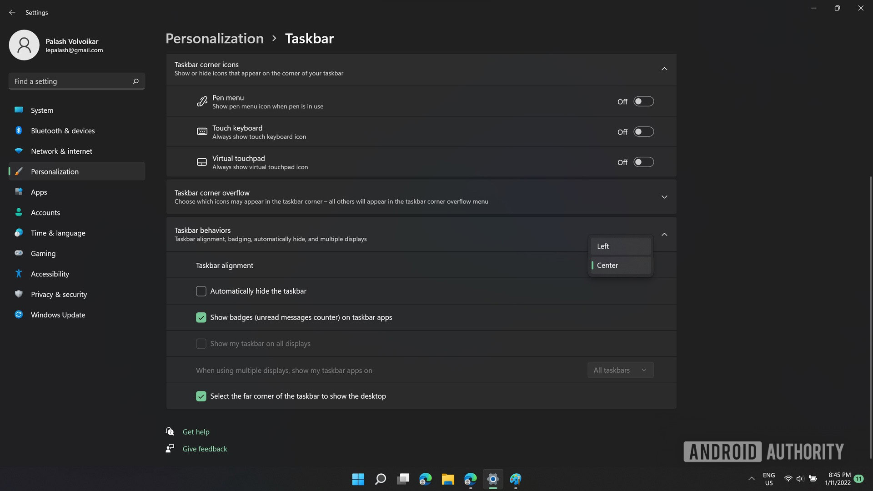Open the When using multiple displays dropdown

(x=620, y=370)
